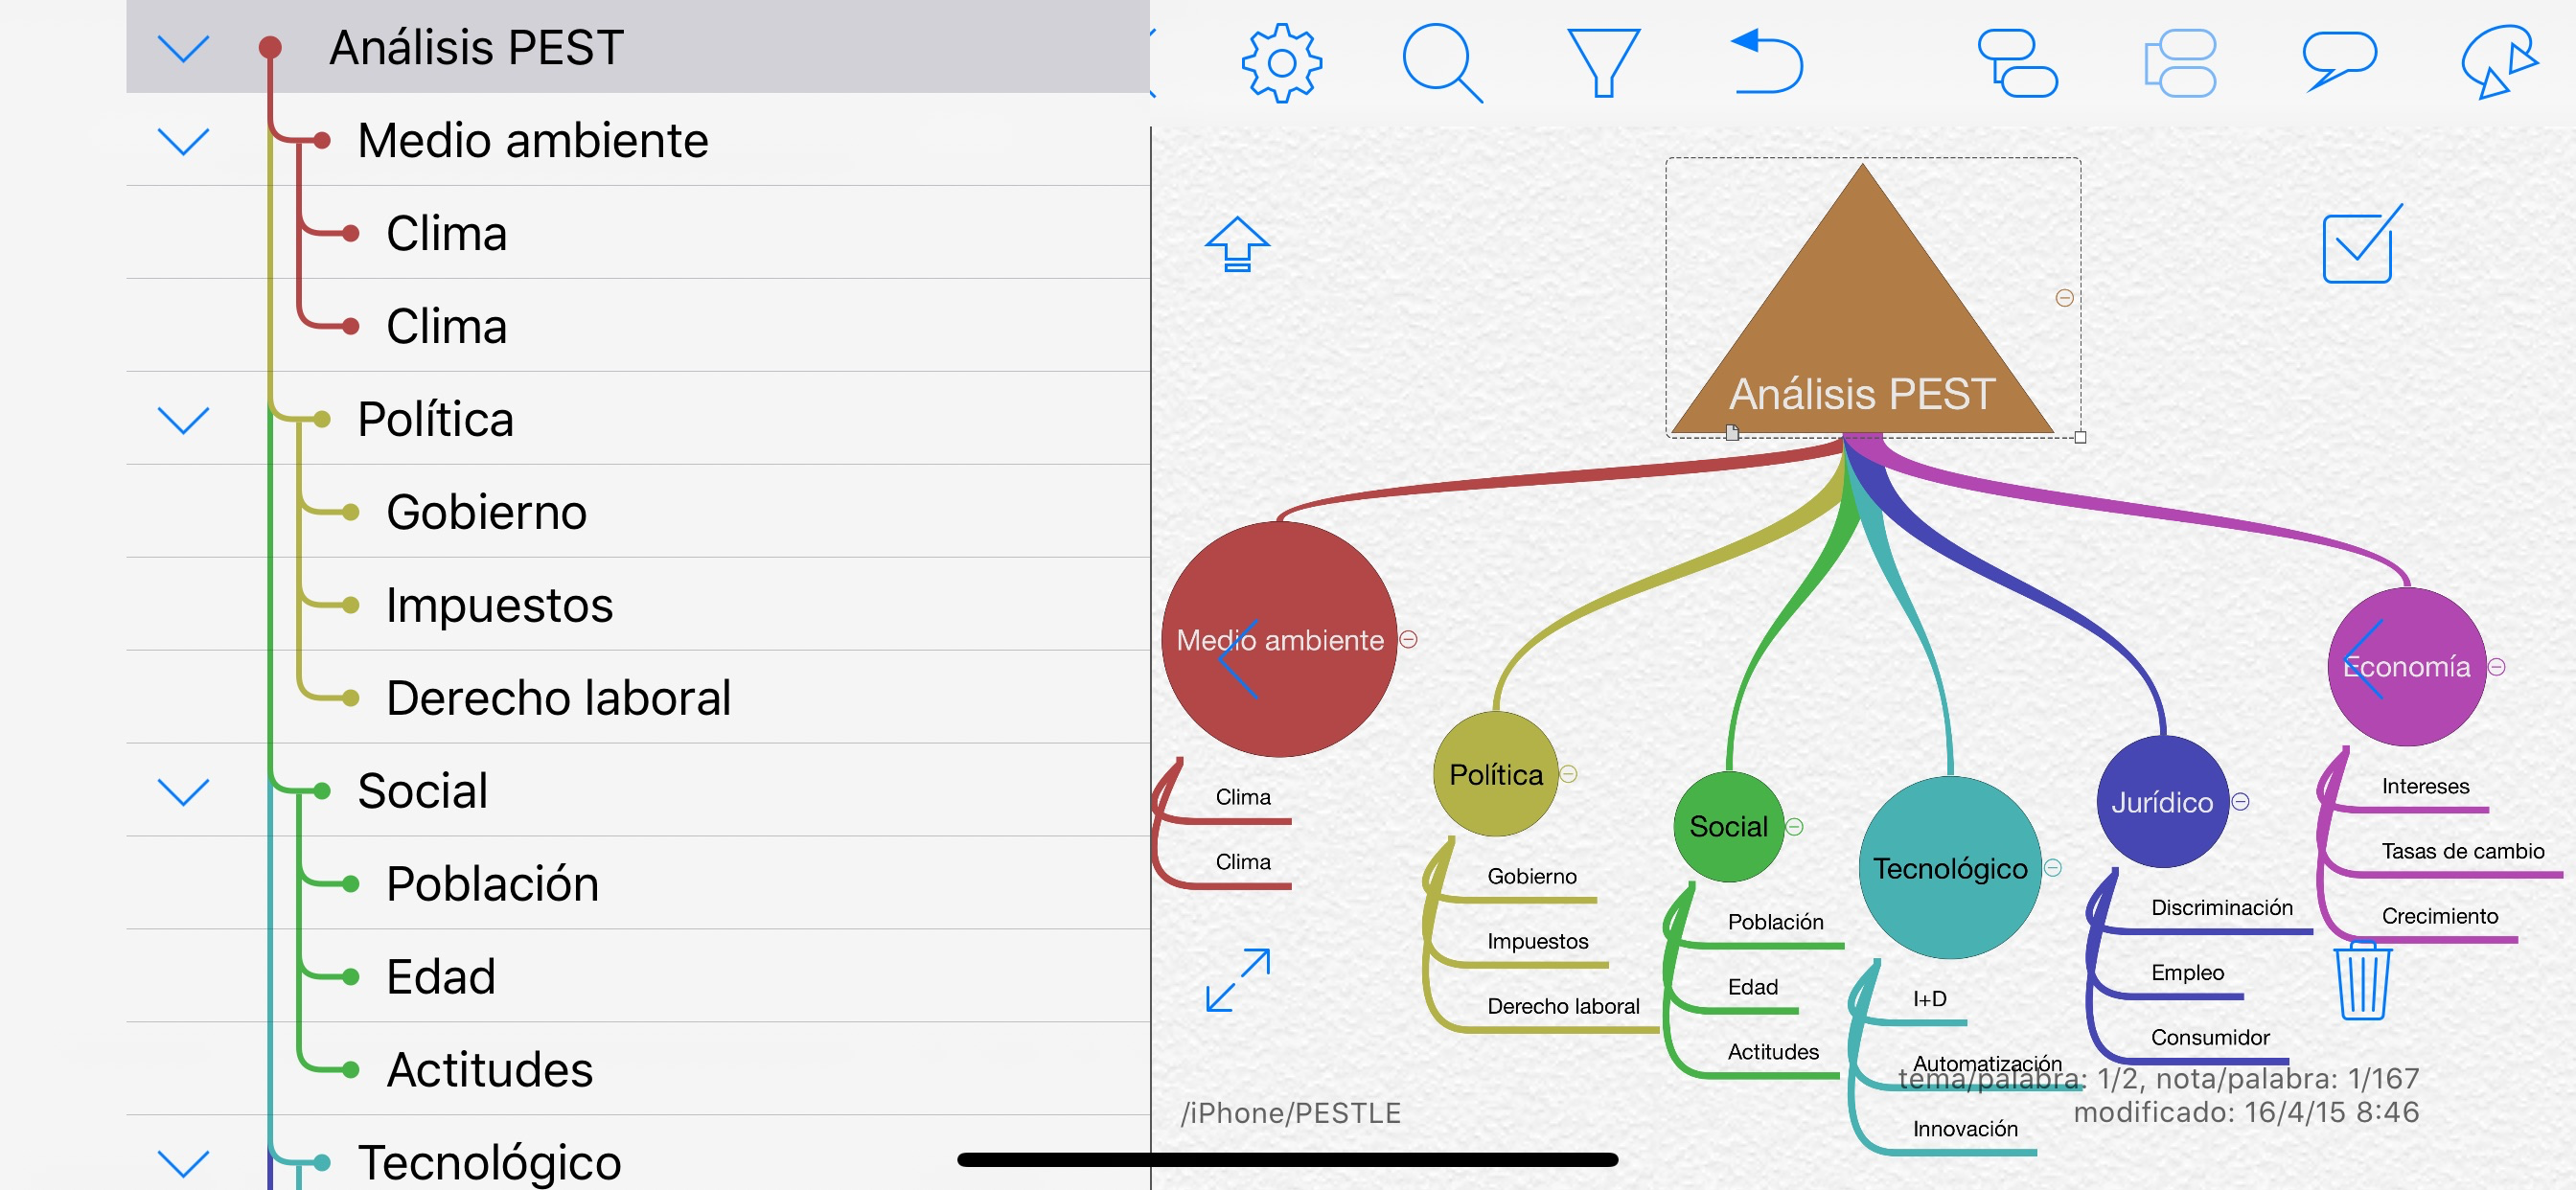Click the Tecnológico teal circle node

(1949, 868)
